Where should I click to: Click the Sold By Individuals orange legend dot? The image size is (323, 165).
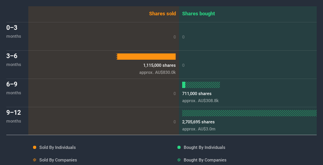(x=35, y=147)
